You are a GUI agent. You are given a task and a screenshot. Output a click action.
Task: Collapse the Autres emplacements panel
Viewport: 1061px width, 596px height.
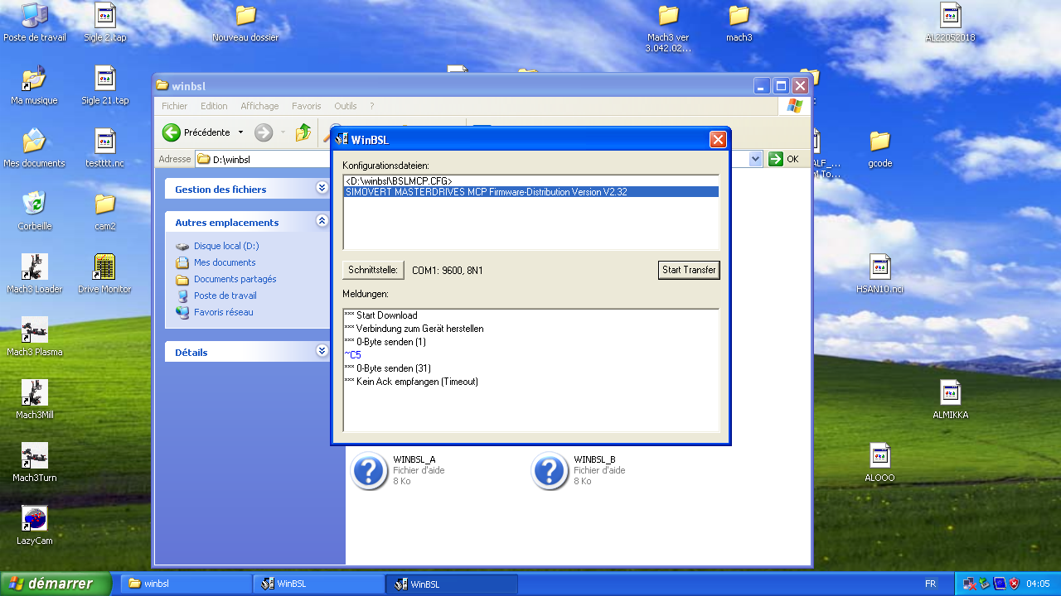322,222
